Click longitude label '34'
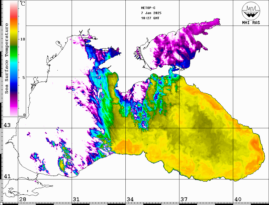The image size is (269, 205). click(x=130, y=199)
